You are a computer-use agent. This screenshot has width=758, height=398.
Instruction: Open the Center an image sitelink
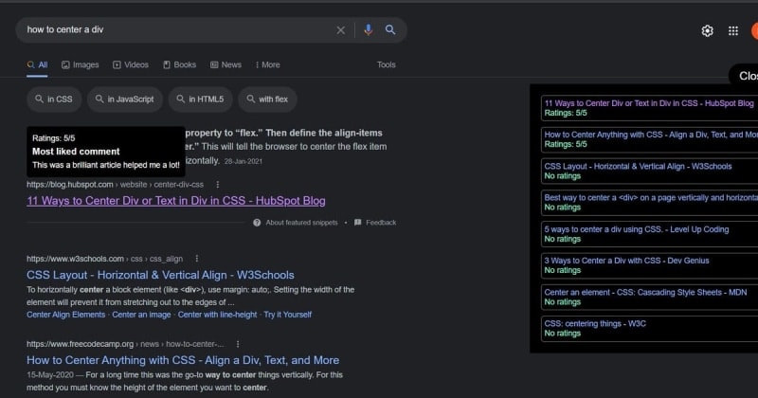(x=141, y=315)
